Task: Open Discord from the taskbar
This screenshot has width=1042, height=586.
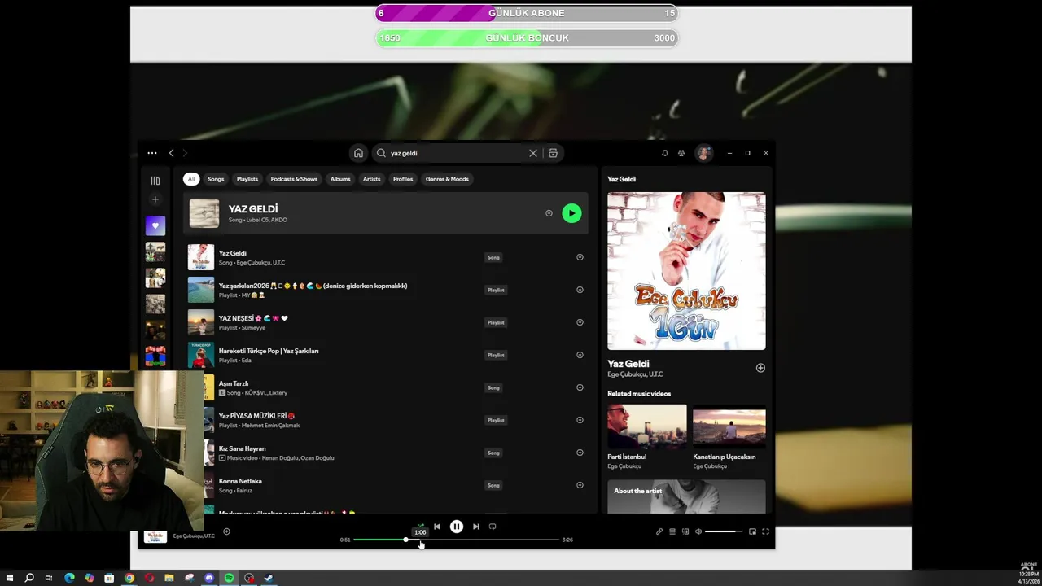Action: (209, 578)
